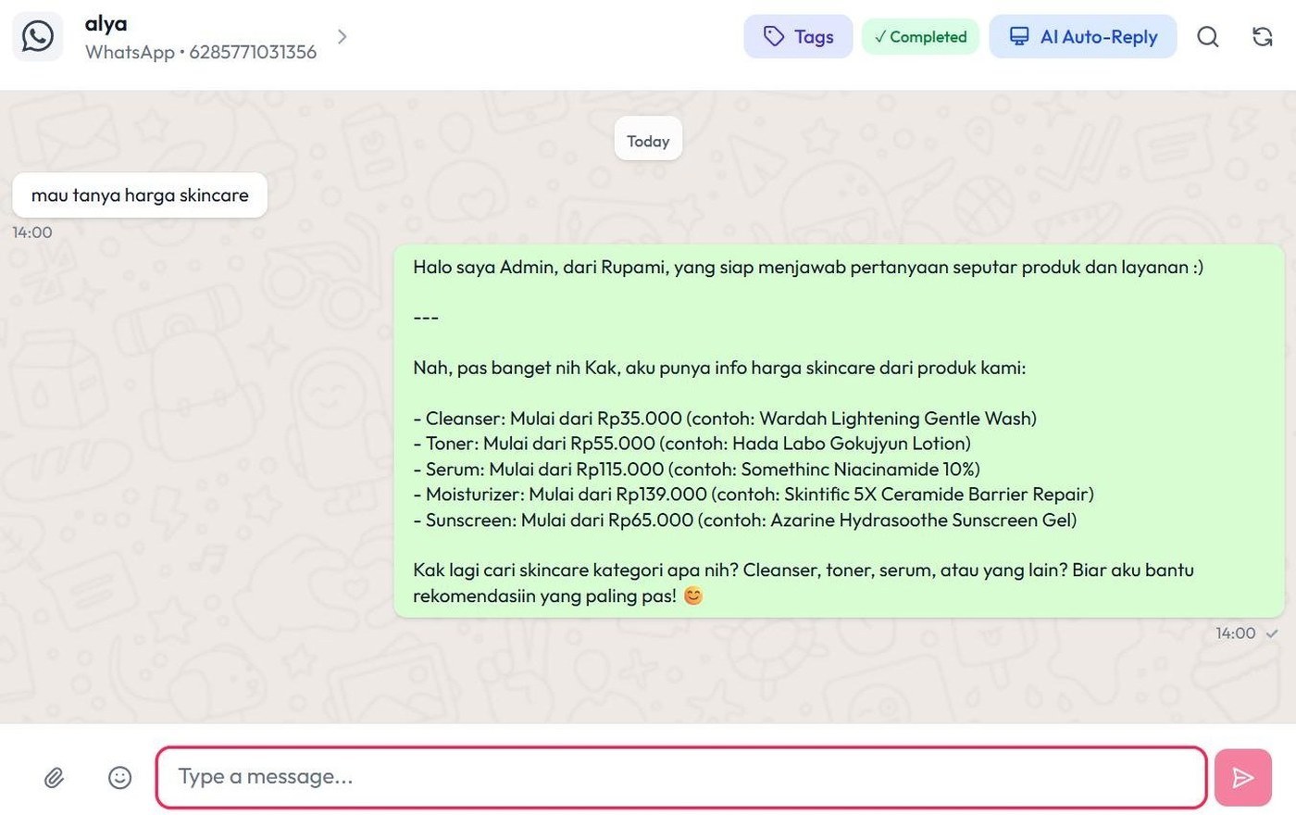This screenshot has width=1296, height=815.
Task: Click the 14:00 timestamp under incoming message
Action: (32, 232)
